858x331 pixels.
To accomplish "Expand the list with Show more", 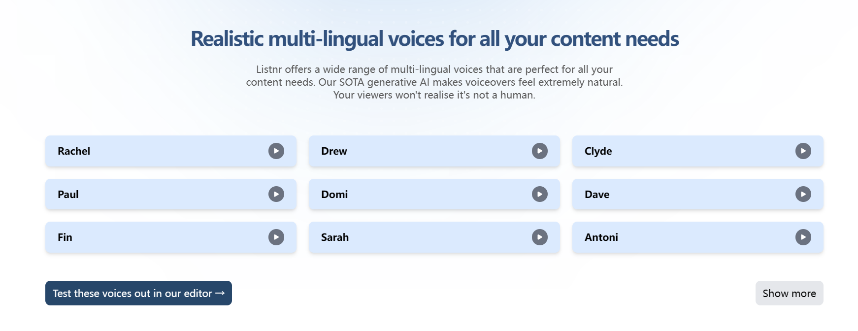I will (x=789, y=294).
